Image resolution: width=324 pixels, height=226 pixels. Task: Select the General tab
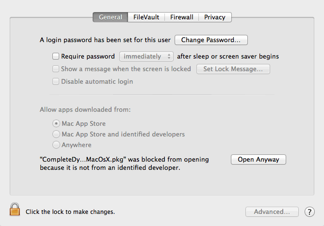pos(110,17)
